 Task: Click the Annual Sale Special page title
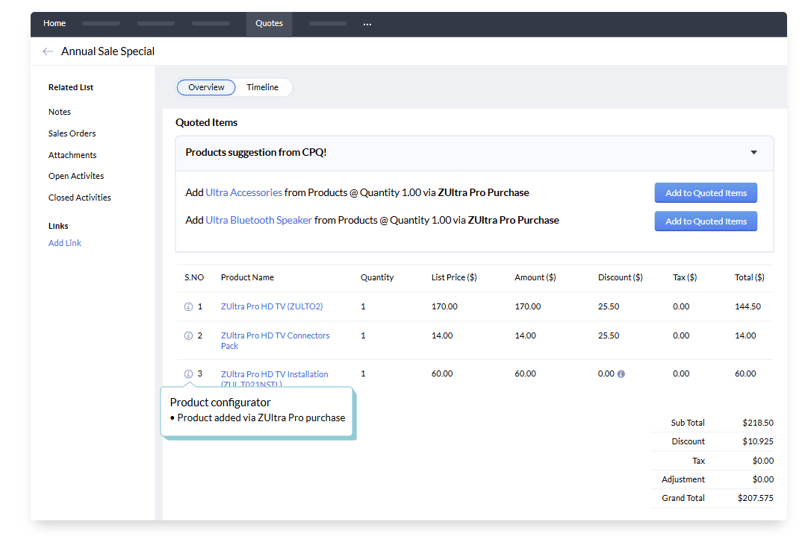click(x=108, y=51)
